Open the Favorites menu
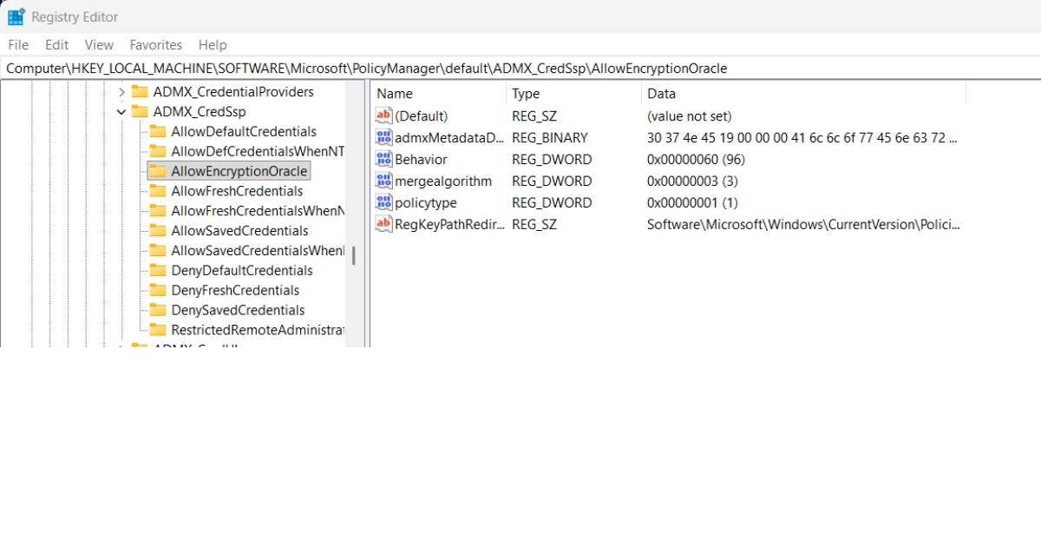 [155, 44]
